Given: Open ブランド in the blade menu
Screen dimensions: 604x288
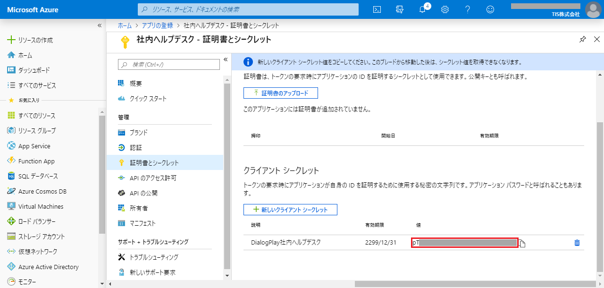Looking at the screenshot, I should (133, 133).
